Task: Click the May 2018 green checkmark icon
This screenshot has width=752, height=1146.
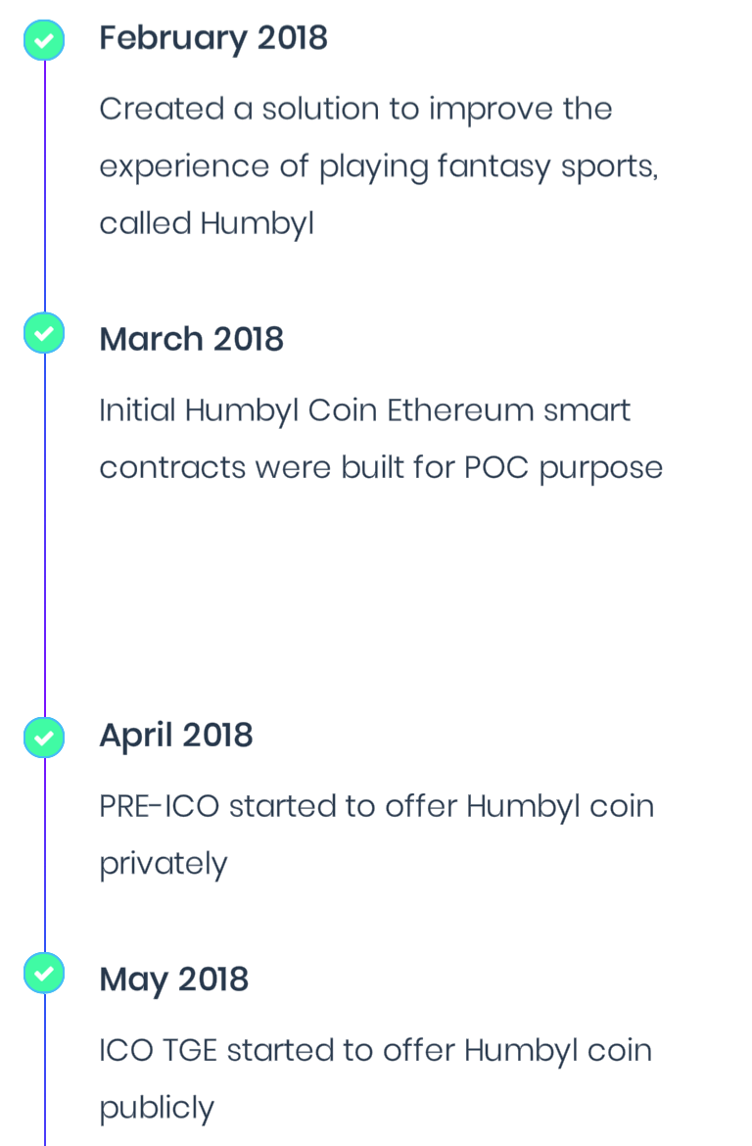Action: [x=44, y=974]
